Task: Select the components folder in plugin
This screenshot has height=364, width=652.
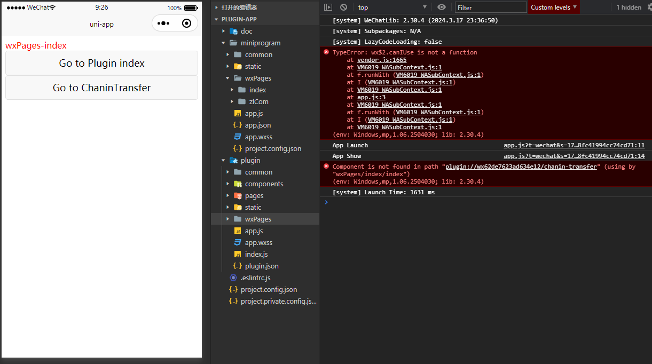Action: tap(264, 184)
